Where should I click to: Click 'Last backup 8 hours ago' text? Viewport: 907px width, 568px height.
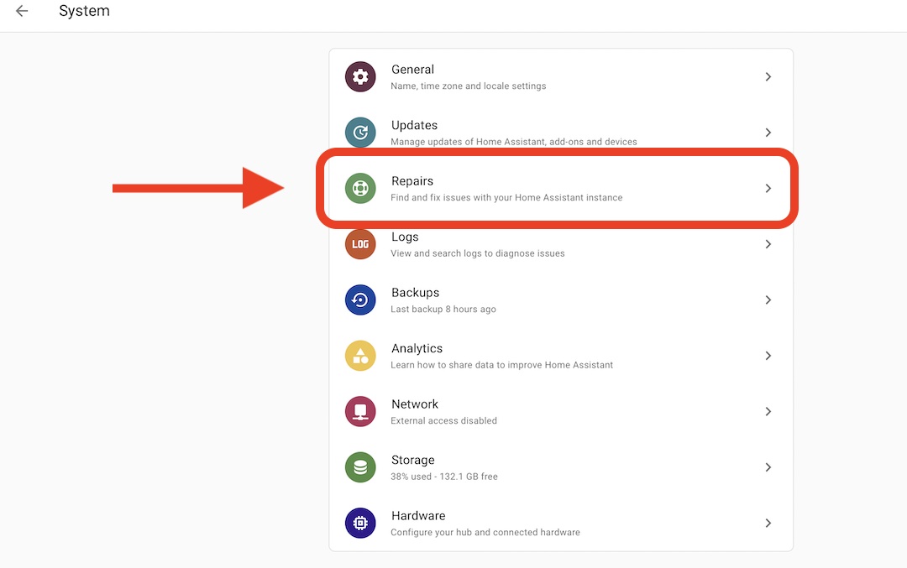click(443, 309)
